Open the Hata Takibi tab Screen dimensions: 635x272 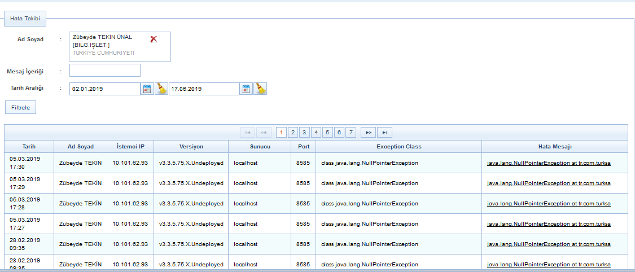point(25,19)
